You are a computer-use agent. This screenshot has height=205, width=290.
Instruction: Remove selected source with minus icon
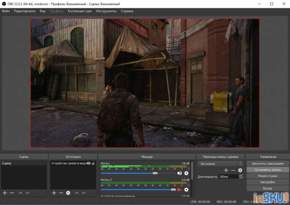click(x=61, y=193)
